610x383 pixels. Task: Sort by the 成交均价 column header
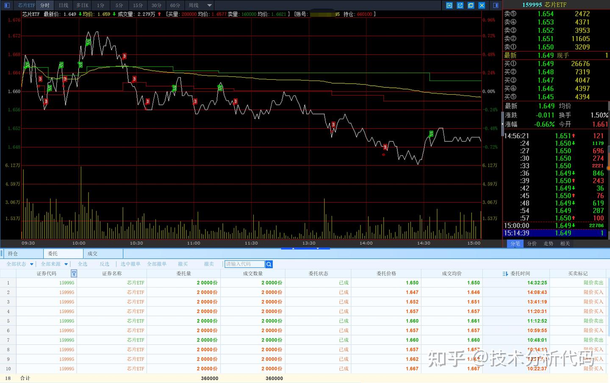[x=452, y=274]
